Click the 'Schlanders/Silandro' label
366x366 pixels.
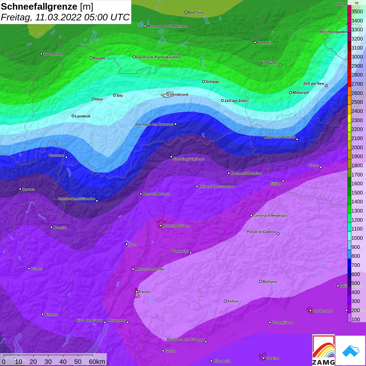[77, 199]
